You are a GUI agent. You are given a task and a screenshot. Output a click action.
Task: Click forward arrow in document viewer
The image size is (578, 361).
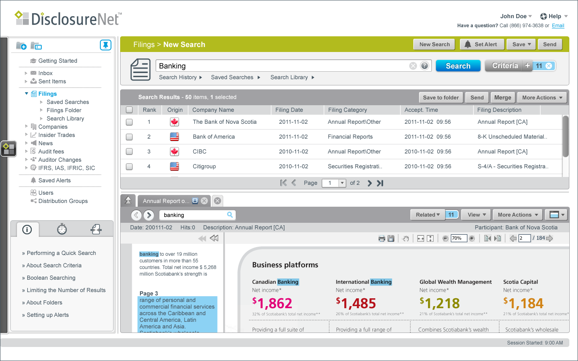[149, 215]
